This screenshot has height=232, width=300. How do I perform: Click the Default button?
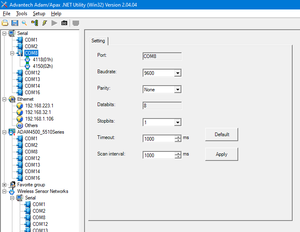(x=222, y=135)
